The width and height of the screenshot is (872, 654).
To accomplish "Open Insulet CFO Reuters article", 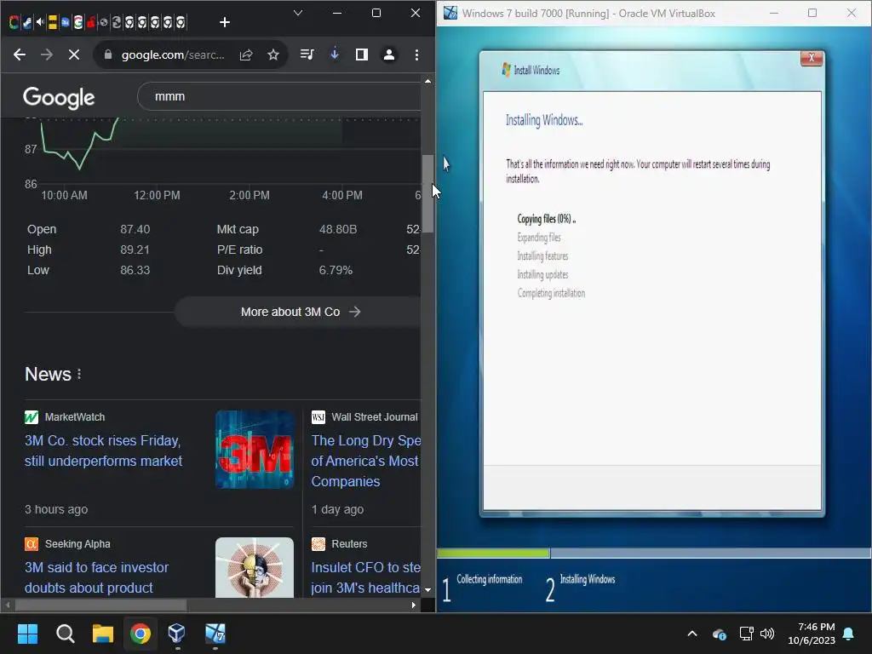I will pyautogui.click(x=365, y=577).
